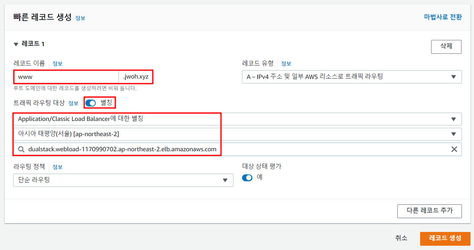The image size is (474, 250).
Task: Open 정보 link beside 빠른 레코드 생성
Action: click(x=80, y=18)
